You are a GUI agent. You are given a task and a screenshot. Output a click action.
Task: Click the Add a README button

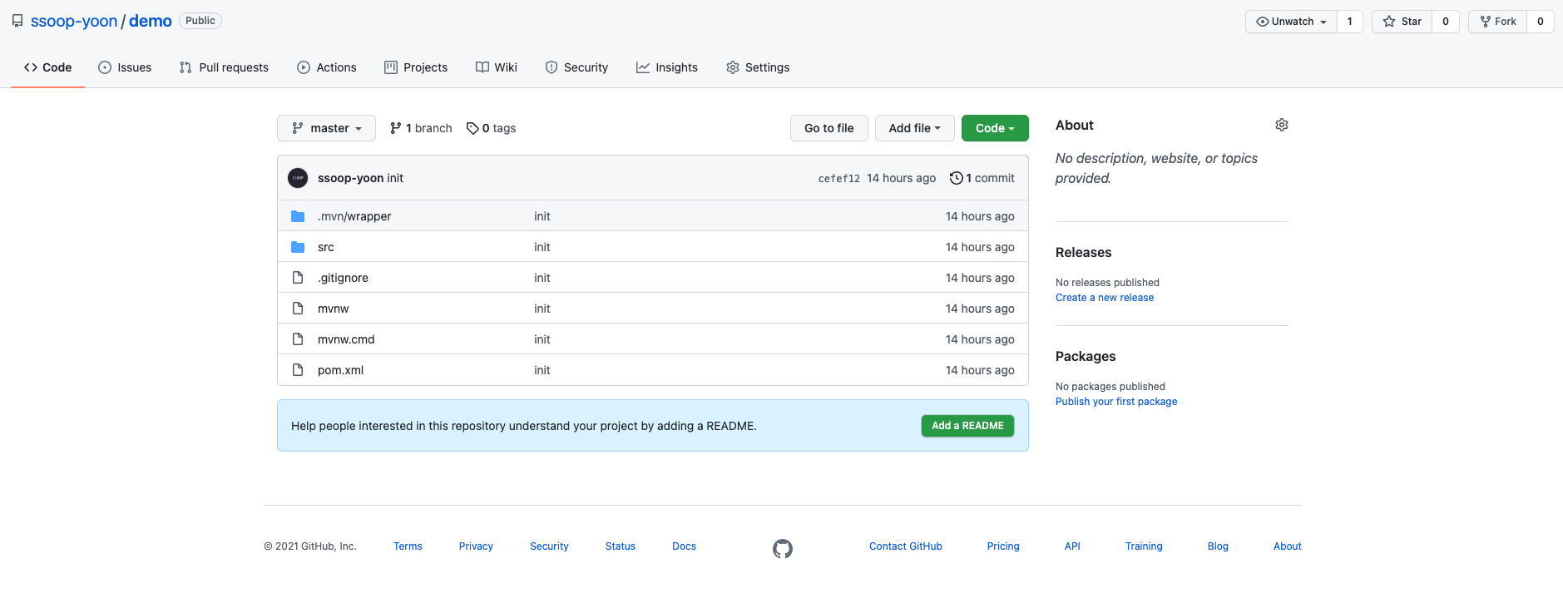click(x=967, y=426)
